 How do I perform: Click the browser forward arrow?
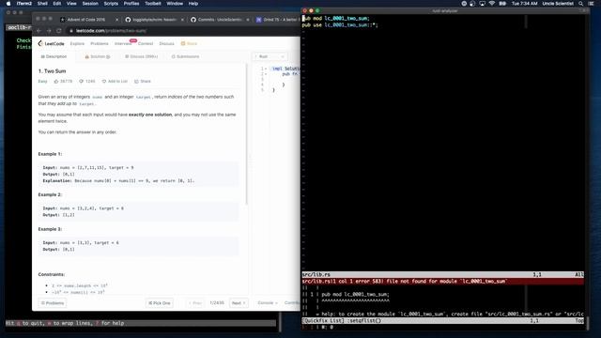[49, 31]
